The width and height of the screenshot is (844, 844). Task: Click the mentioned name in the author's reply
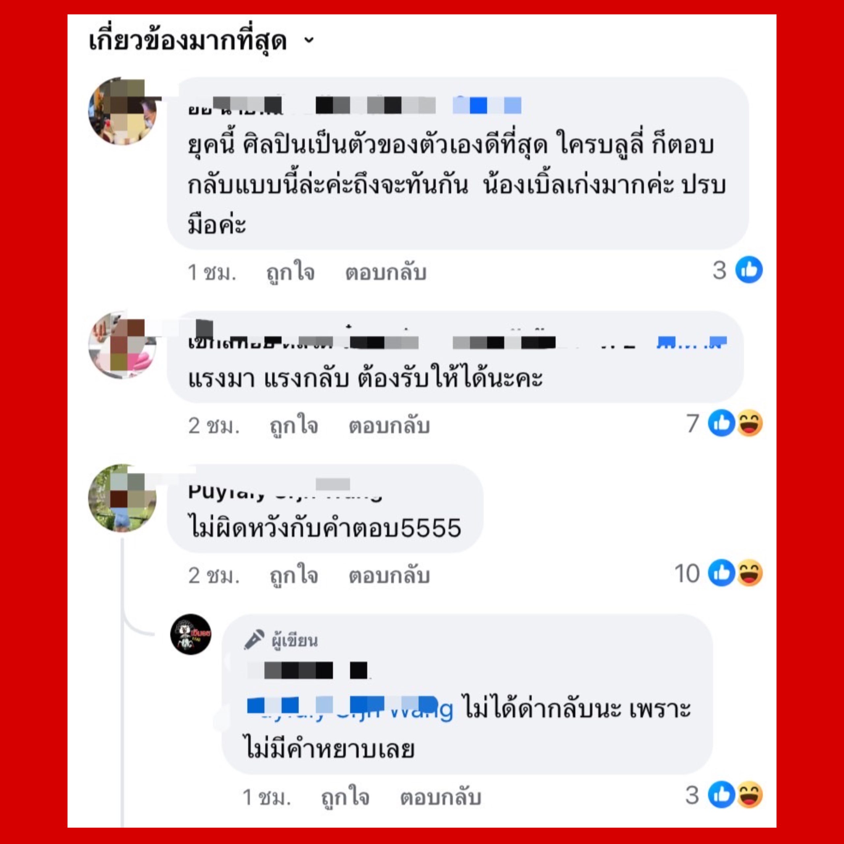pyautogui.click(x=350, y=708)
